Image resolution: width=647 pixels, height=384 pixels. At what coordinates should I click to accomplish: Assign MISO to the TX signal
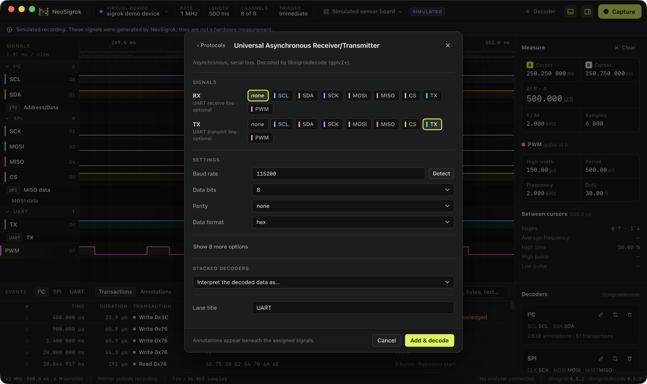(386, 124)
